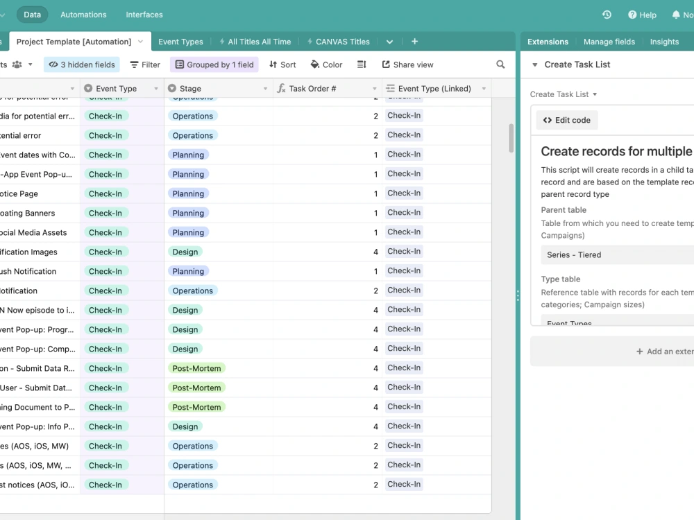This screenshot has width=694, height=520.
Task: Click the ush Notification record name
Action: (x=28, y=272)
